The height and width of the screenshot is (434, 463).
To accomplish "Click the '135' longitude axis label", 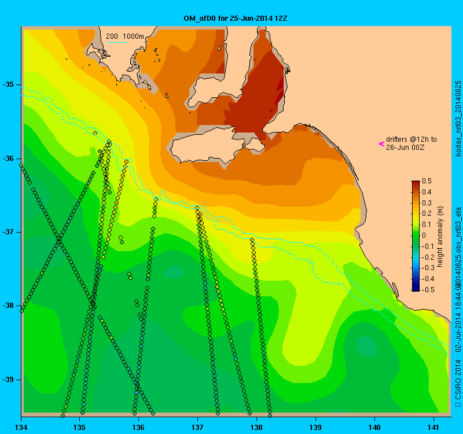I will [79, 427].
